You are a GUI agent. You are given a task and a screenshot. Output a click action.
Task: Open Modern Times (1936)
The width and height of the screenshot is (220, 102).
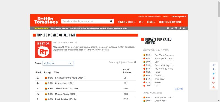coord(65,94)
